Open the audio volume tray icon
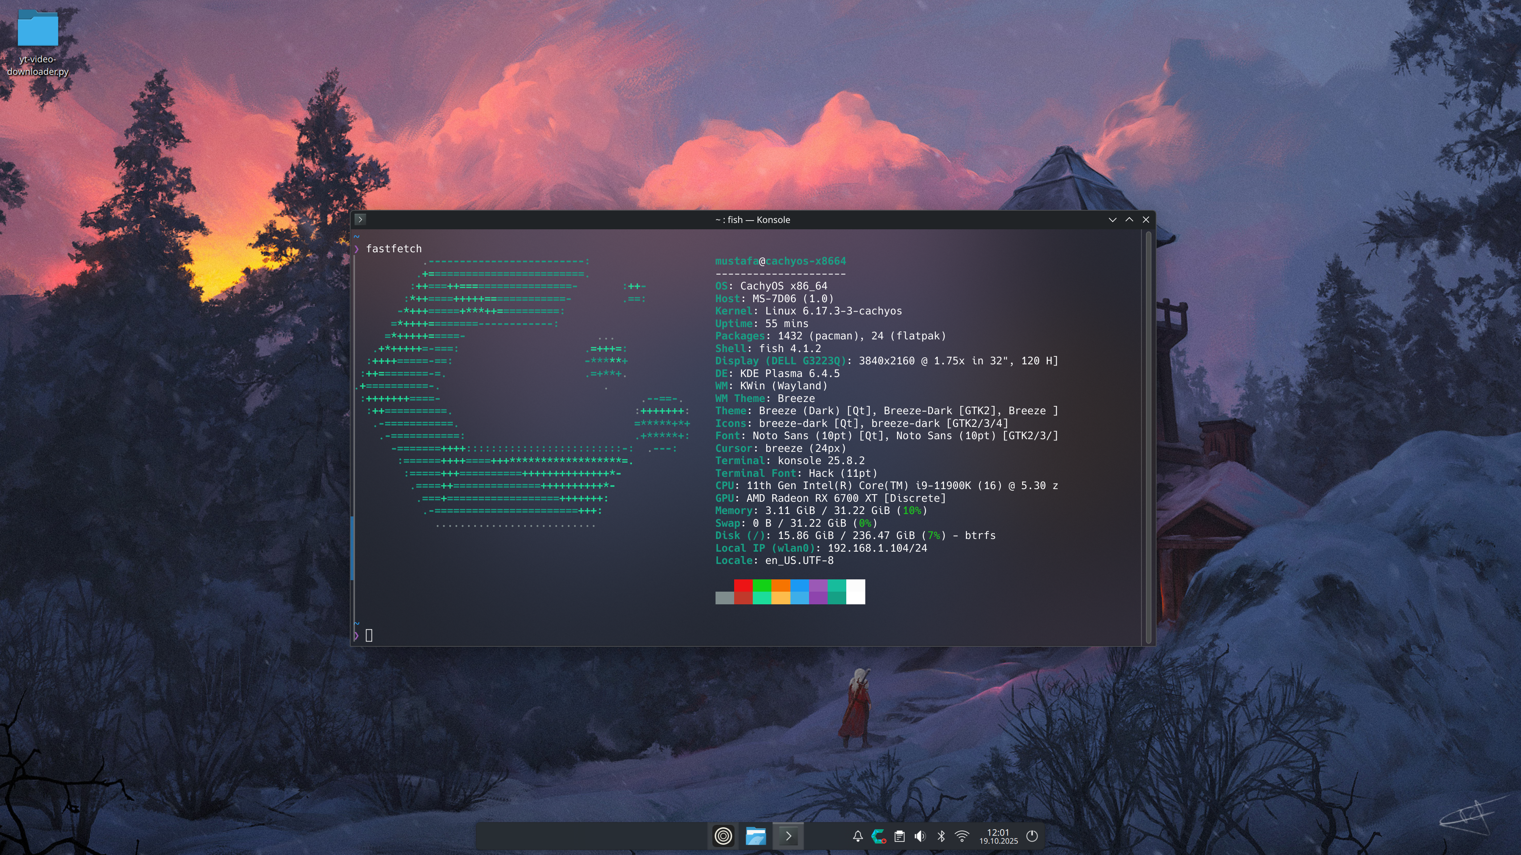This screenshot has height=855, width=1521. pyautogui.click(x=920, y=836)
